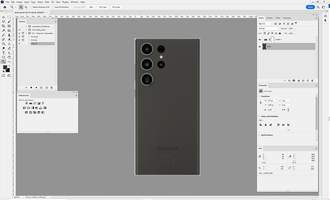Lock all attributes of the layer
Screen dimensions: 330x200
(280, 33)
